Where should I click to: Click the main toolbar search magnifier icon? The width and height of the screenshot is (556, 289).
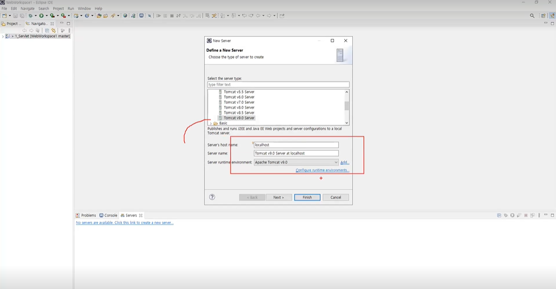click(532, 16)
